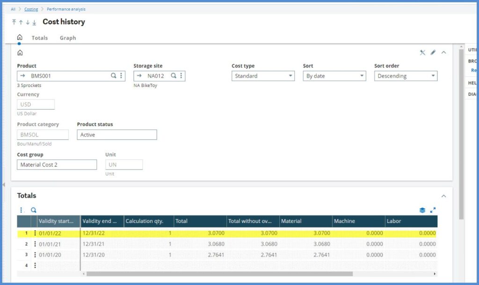
Task: Click the Storage site lookup magnifier
Action: [x=174, y=76]
